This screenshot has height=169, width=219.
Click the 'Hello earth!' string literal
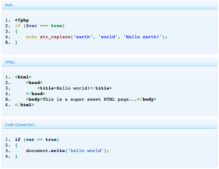143,37
